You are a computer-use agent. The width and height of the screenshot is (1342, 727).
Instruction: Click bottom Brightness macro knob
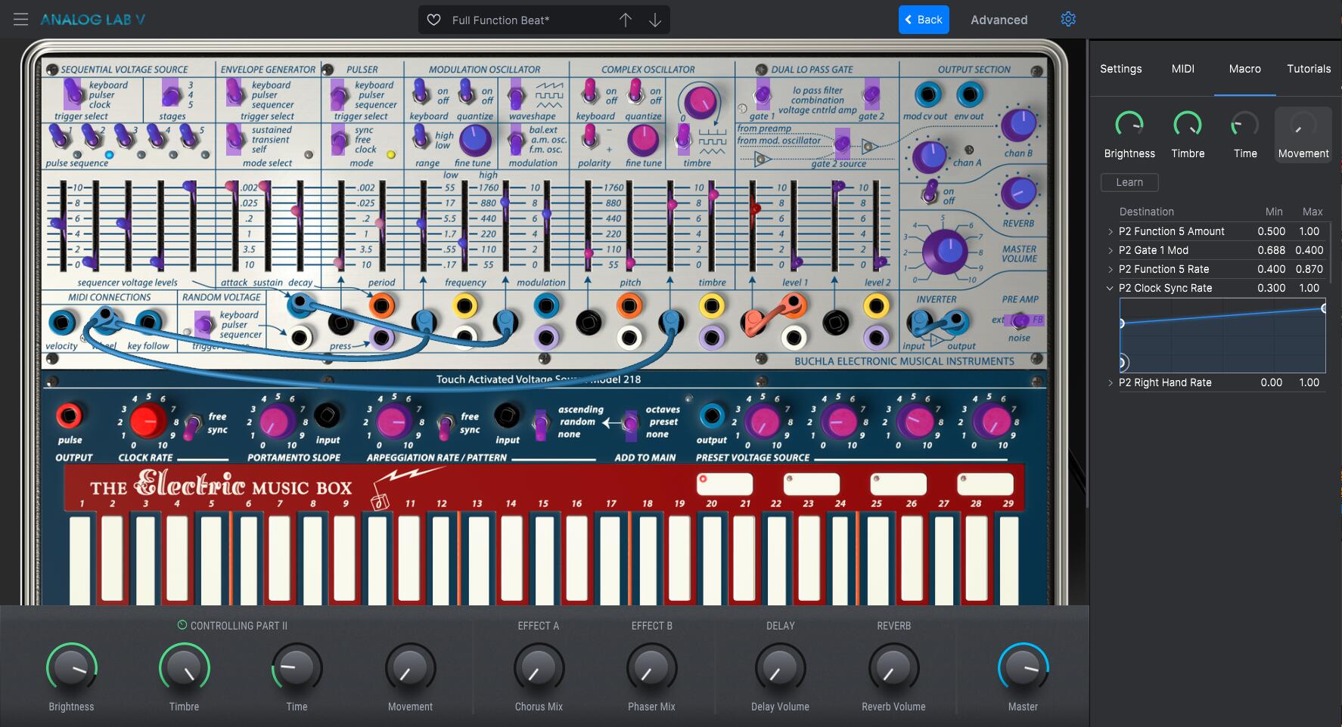71,668
